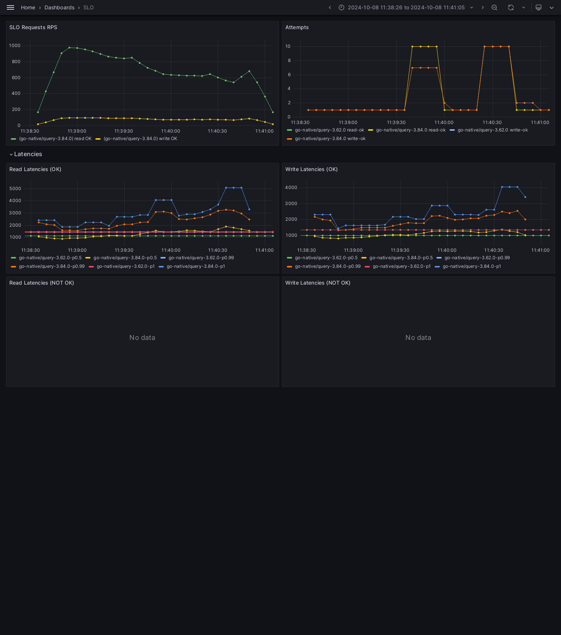Open Read Latencies (NOT OK) panel title

click(x=42, y=283)
